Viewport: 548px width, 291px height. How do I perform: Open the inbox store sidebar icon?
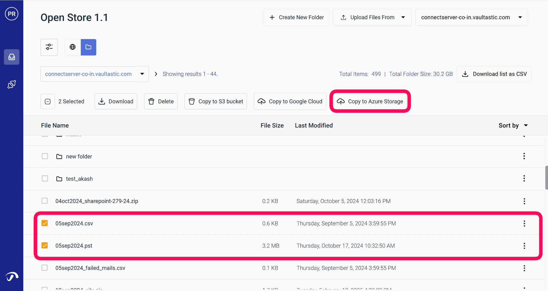tap(12, 57)
